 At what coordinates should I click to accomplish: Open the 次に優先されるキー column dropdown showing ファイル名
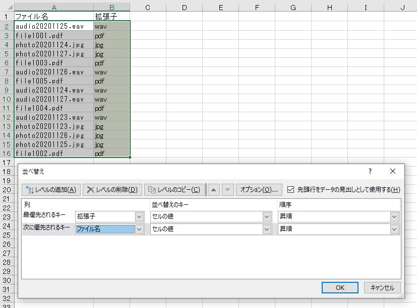pos(139,229)
